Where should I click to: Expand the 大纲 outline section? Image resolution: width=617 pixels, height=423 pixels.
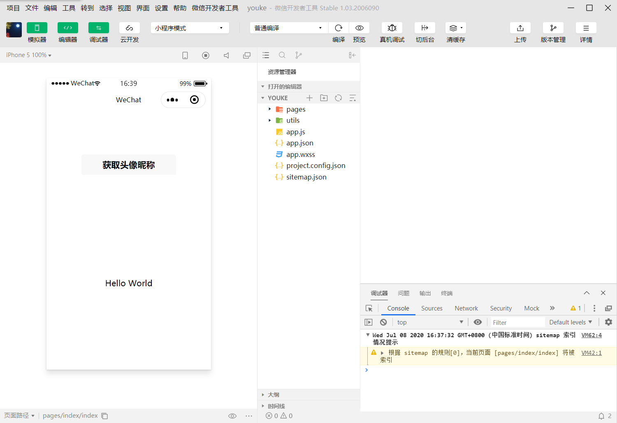(308, 395)
